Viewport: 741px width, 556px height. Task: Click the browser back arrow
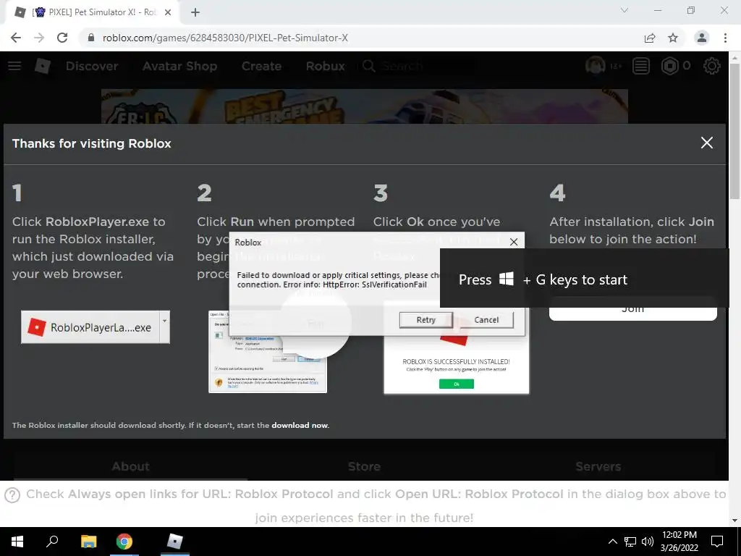coord(16,38)
